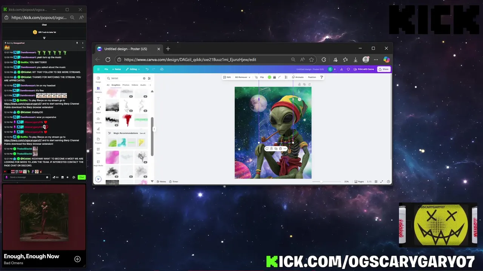This screenshot has width=483, height=271.
Task: Collapse the elements side panel arrow
Action: 154,129
